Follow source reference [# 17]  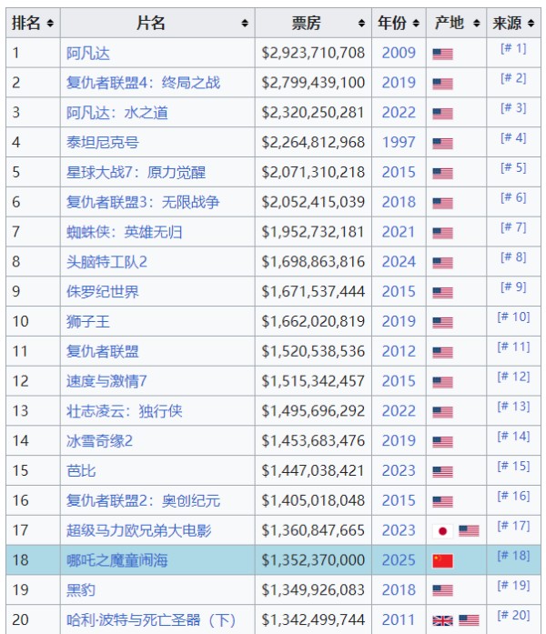click(513, 525)
